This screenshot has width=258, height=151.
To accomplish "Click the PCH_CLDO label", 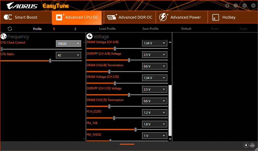I will pos(94,111).
